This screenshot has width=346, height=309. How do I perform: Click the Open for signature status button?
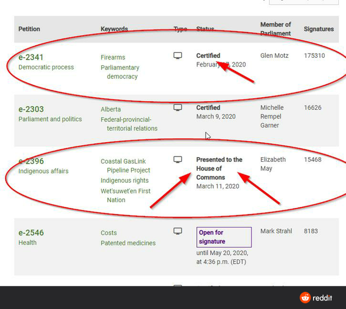223,237
